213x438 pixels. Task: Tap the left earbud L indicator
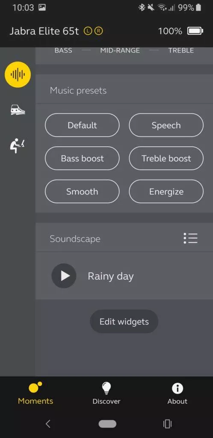tap(88, 31)
